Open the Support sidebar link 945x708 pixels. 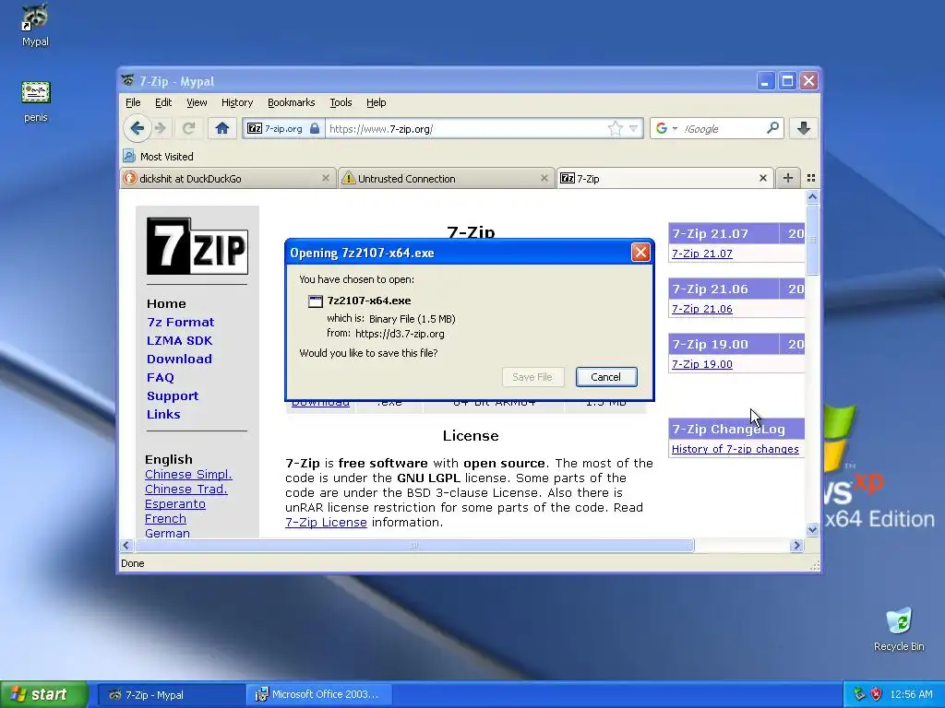(x=173, y=396)
